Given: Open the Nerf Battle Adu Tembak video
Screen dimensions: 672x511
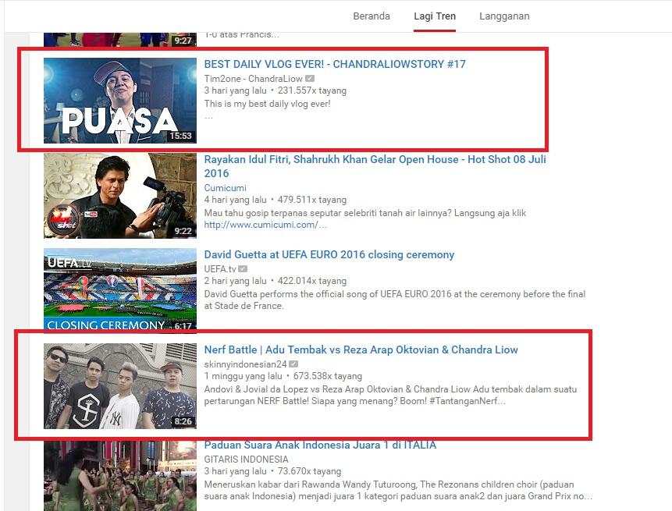Looking at the screenshot, I should coord(361,350).
